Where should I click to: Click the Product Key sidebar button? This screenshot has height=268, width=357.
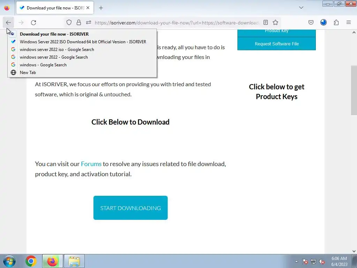coord(276,32)
